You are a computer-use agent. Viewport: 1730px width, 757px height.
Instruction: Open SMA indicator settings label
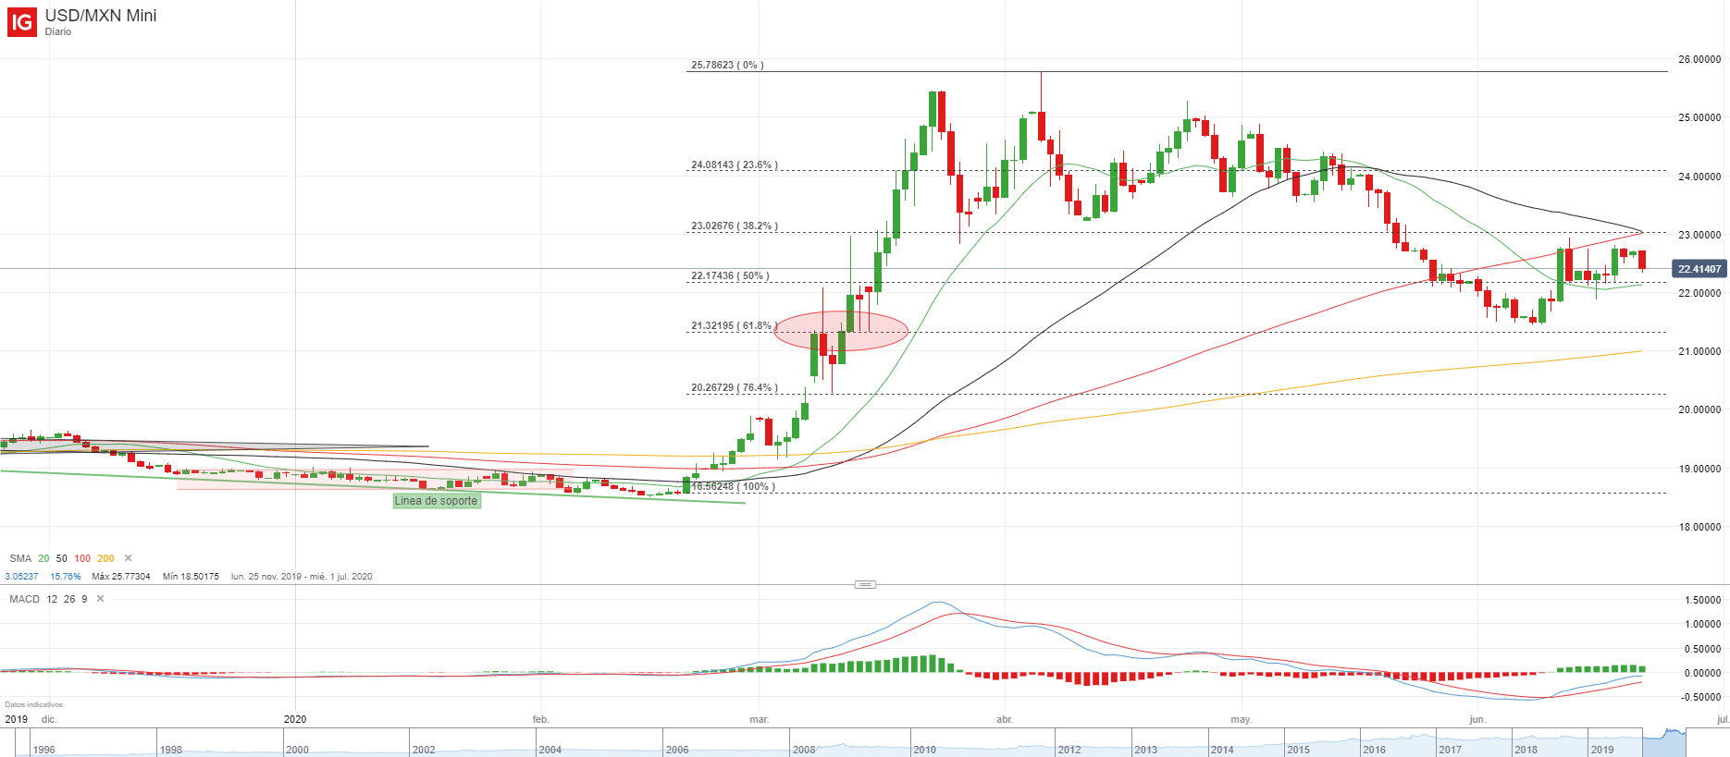tap(20, 558)
